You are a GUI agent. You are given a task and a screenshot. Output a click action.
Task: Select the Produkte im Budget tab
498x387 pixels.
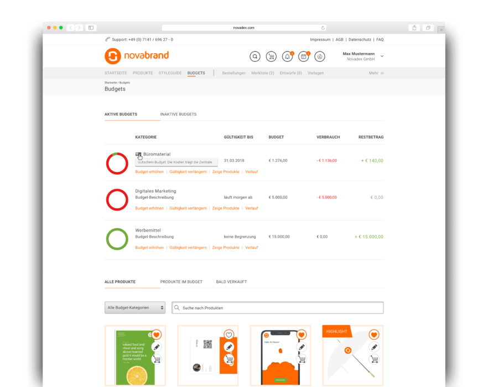181,282
